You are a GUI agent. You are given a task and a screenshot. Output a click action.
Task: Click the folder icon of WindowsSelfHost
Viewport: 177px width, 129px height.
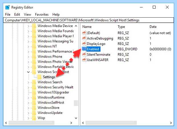pos(34,103)
